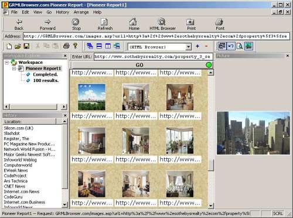Open the HTML Browser toolbar button

162,25
